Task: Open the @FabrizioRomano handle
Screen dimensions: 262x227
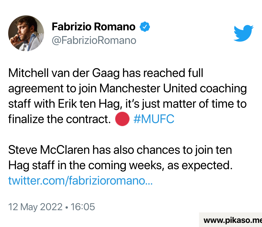Action: 94,40
